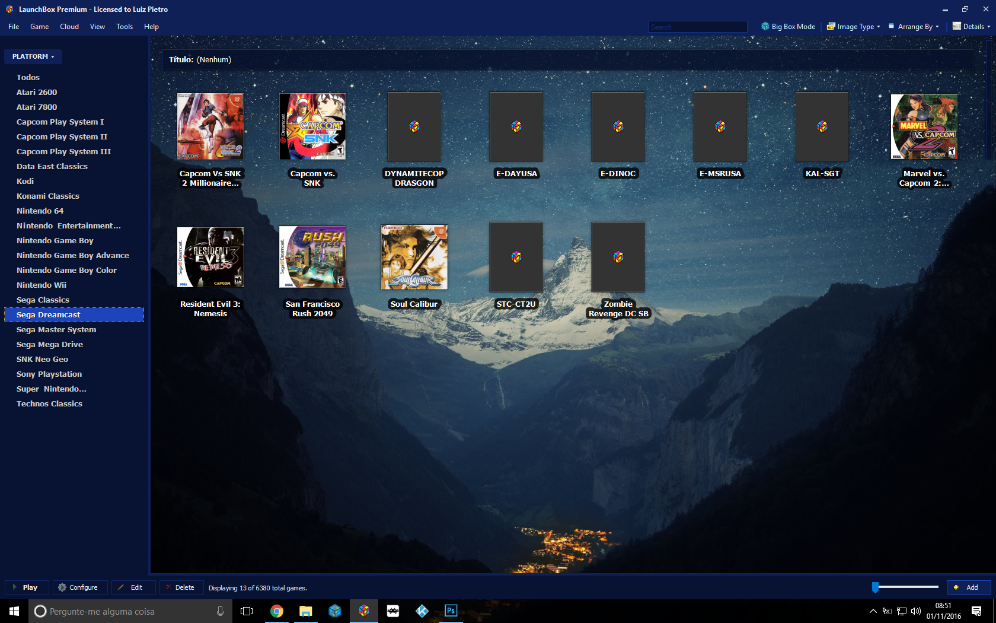Screen dimensions: 996x623
Task: Click the Configure button
Action: tap(80, 587)
